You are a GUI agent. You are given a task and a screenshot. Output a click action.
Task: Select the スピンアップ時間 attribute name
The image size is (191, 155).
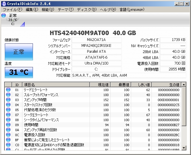[x=35, y=100]
